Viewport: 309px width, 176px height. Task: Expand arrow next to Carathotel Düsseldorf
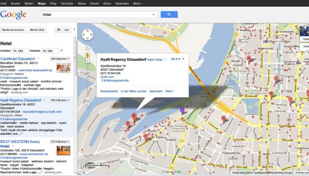click(38, 59)
